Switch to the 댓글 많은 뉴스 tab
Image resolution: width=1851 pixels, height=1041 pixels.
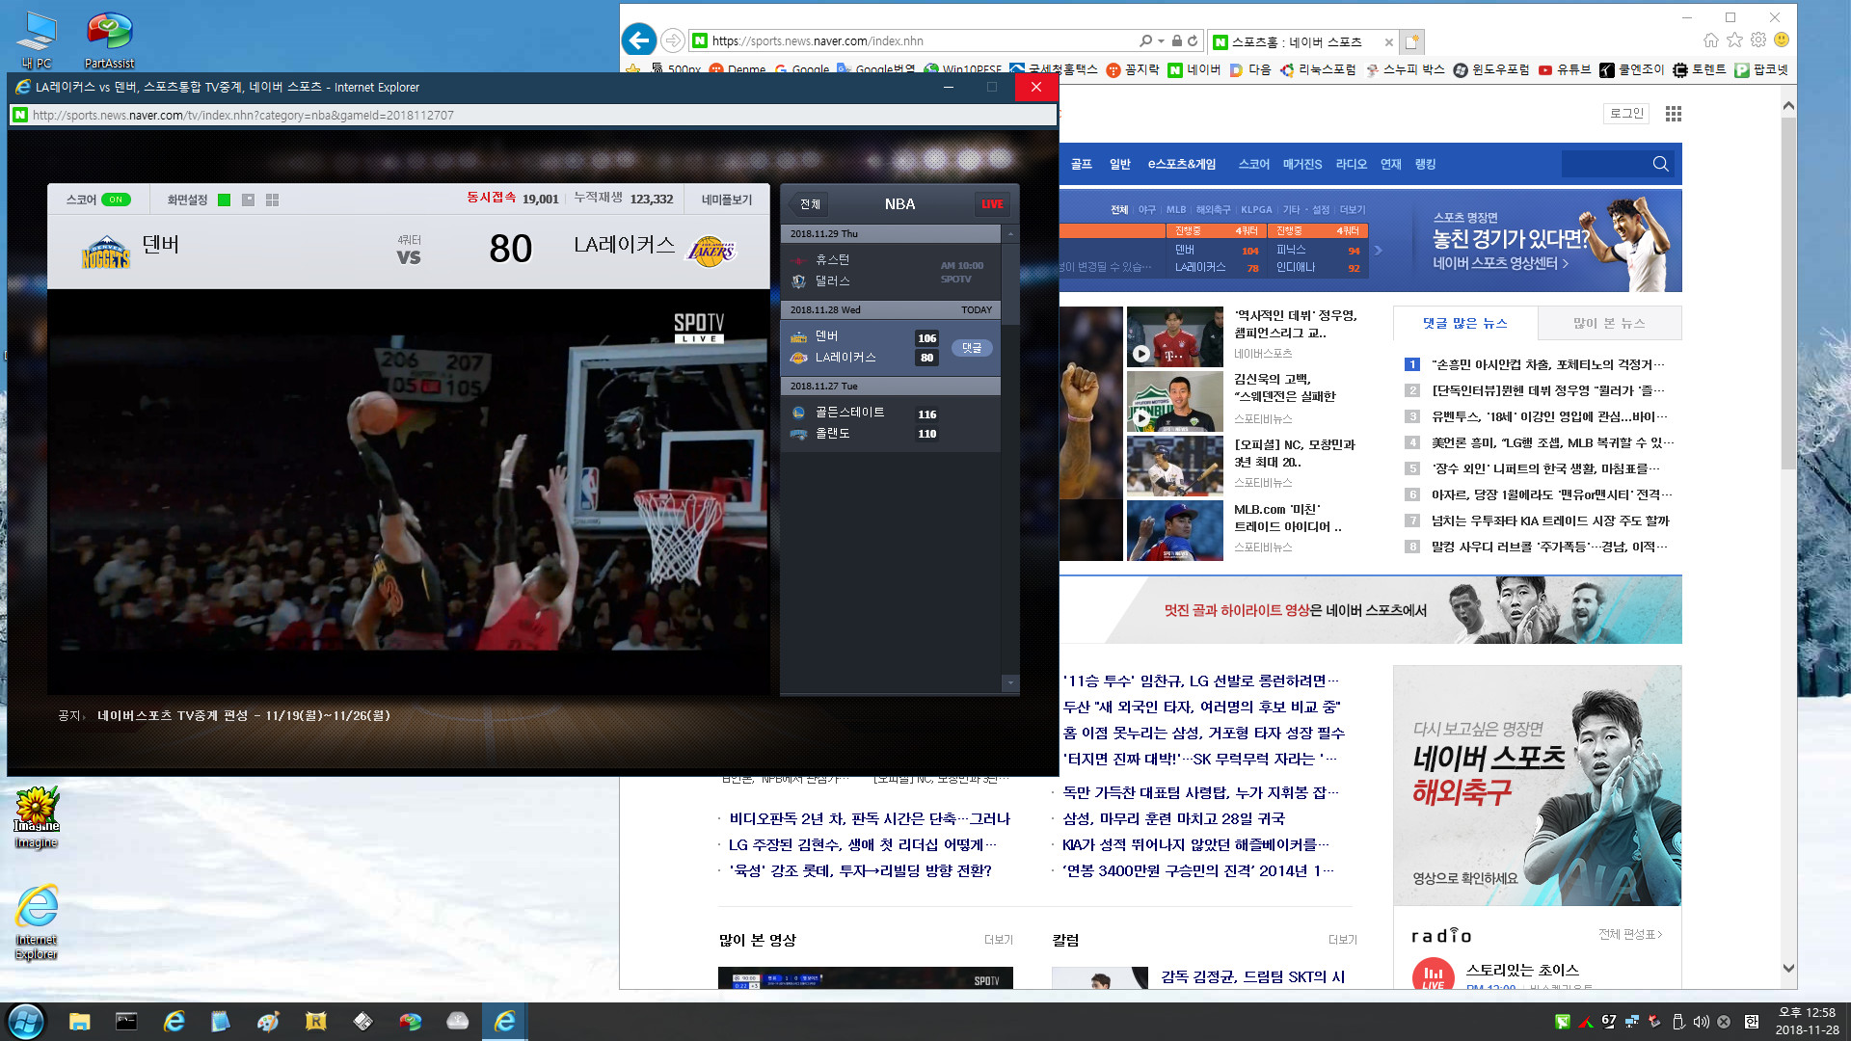tap(1465, 323)
